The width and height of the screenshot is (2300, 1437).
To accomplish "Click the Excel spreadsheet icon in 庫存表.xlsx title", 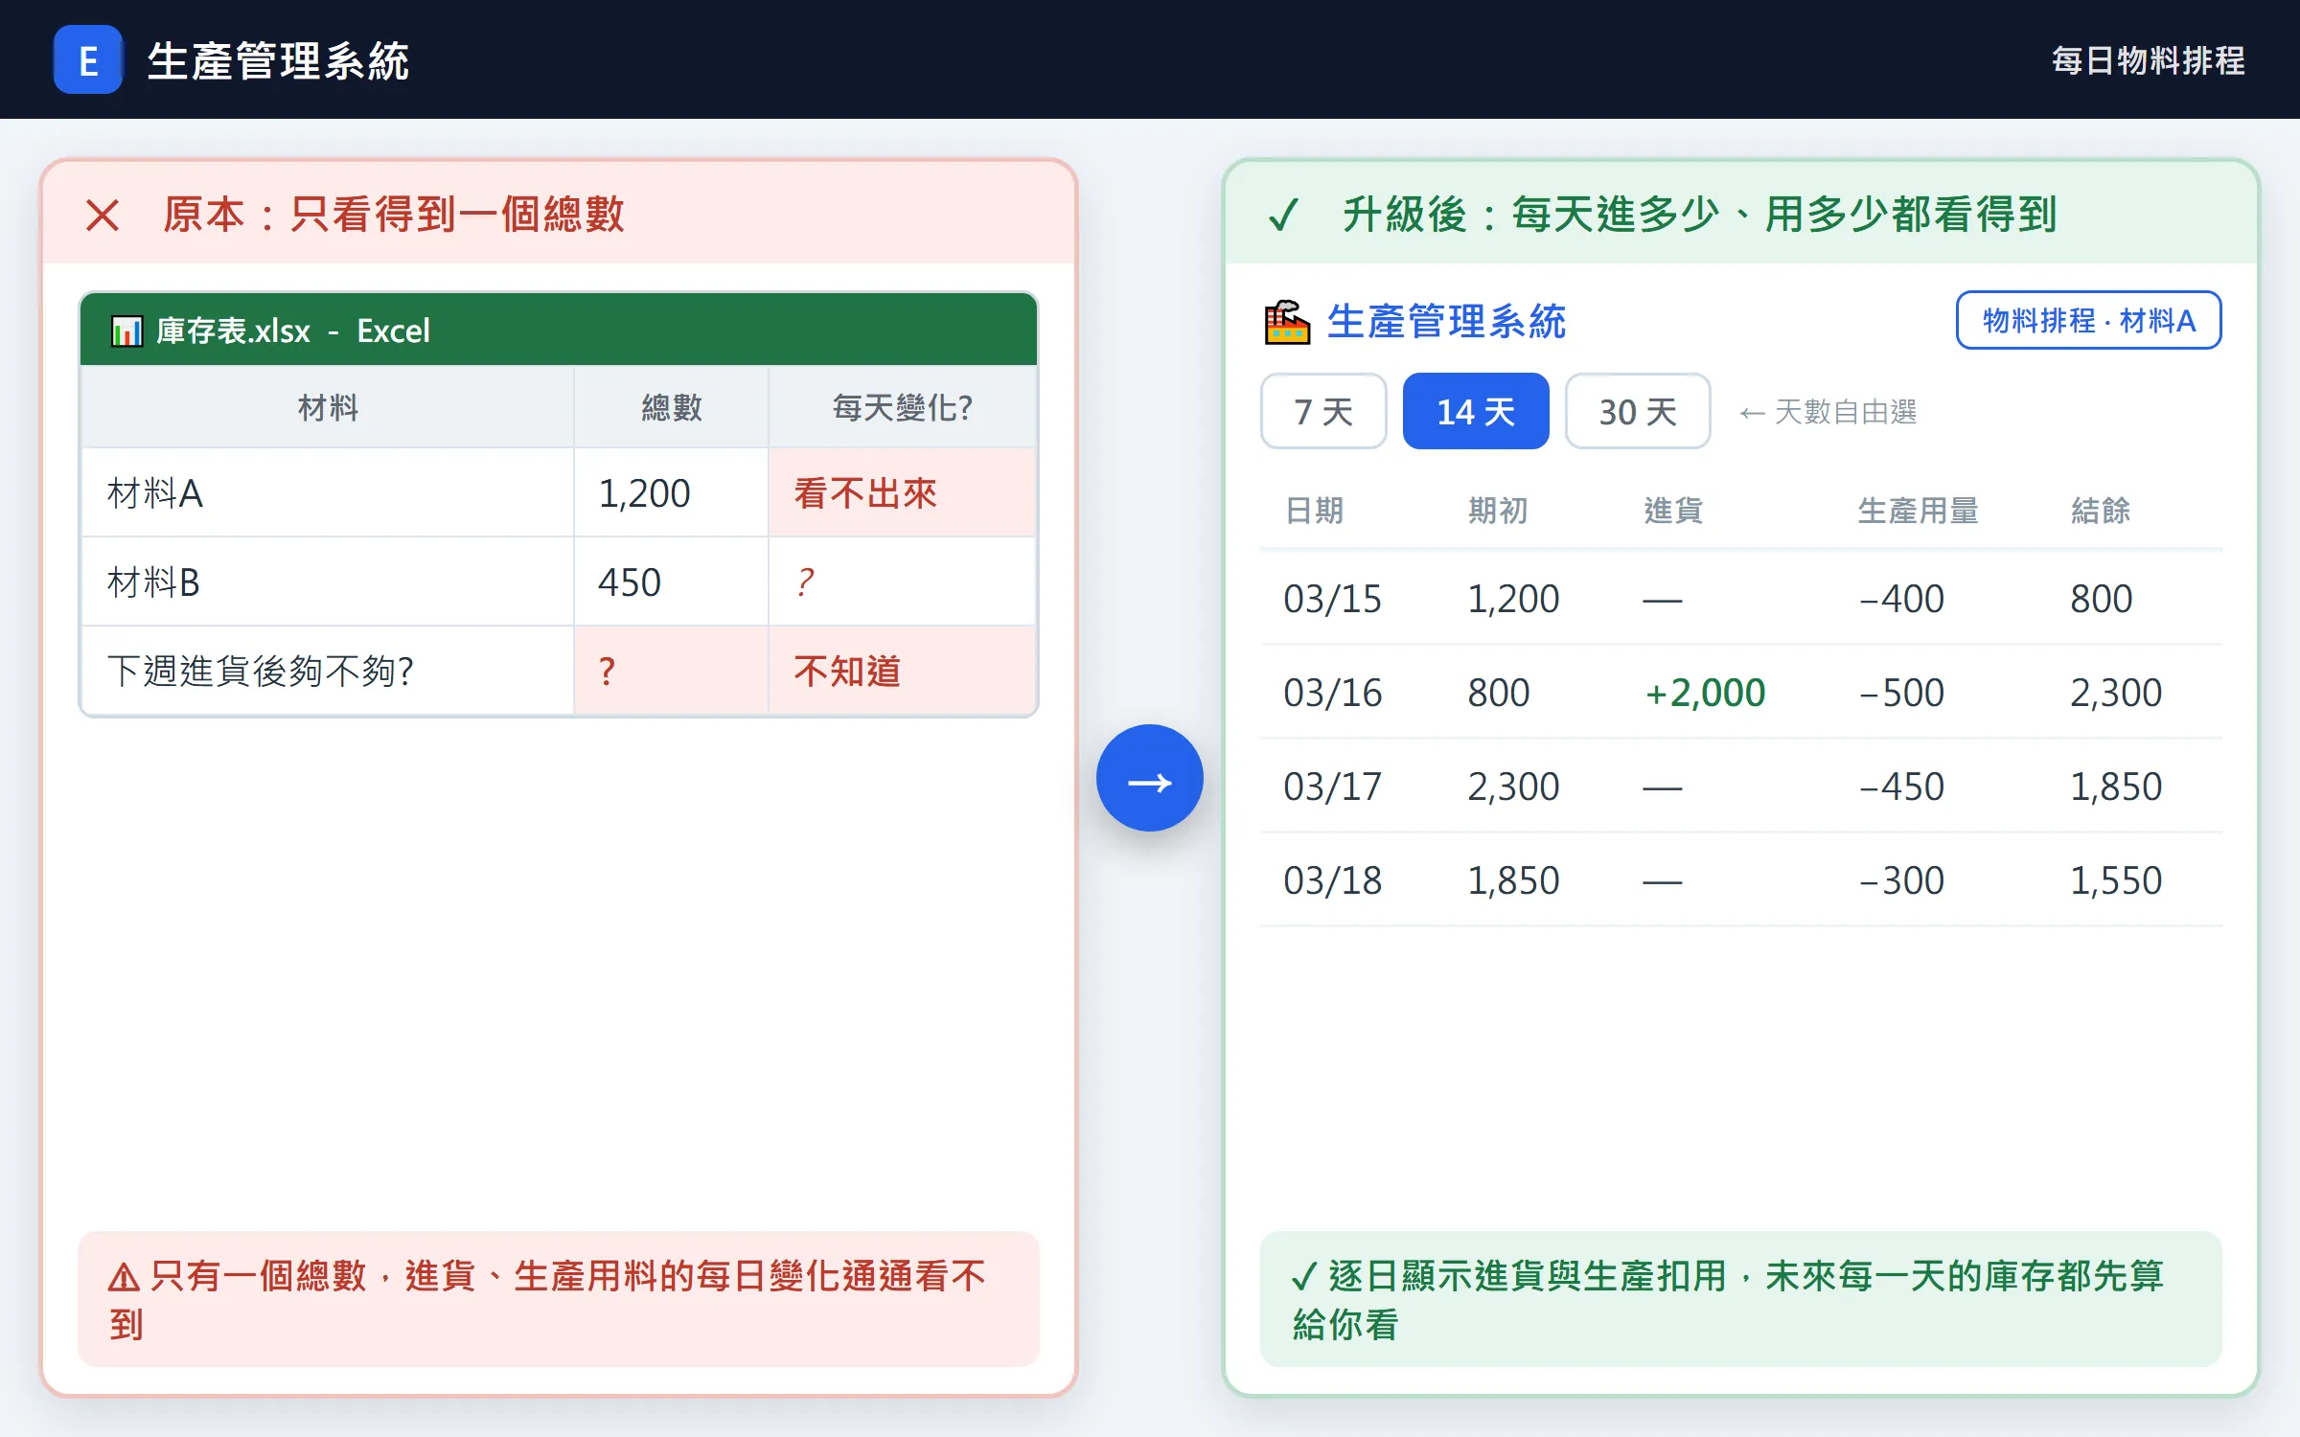I will 126,331.
